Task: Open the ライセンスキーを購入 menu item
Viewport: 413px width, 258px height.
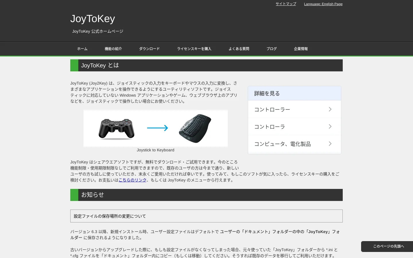Action: click(194, 49)
